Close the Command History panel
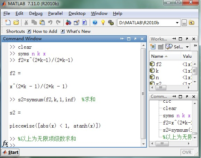This screenshot has height=158, width=201. click(x=194, y=96)
